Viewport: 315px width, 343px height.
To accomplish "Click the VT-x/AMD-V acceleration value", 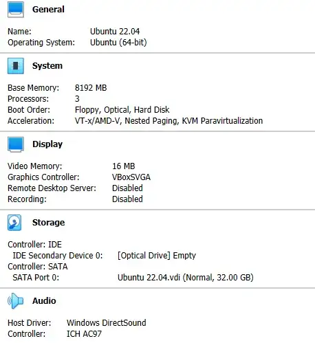I will pos(169,121).
